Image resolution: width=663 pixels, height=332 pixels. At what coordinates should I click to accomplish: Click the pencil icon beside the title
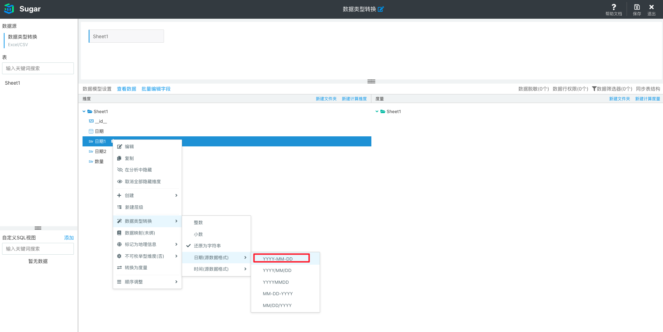coord(381,9)
